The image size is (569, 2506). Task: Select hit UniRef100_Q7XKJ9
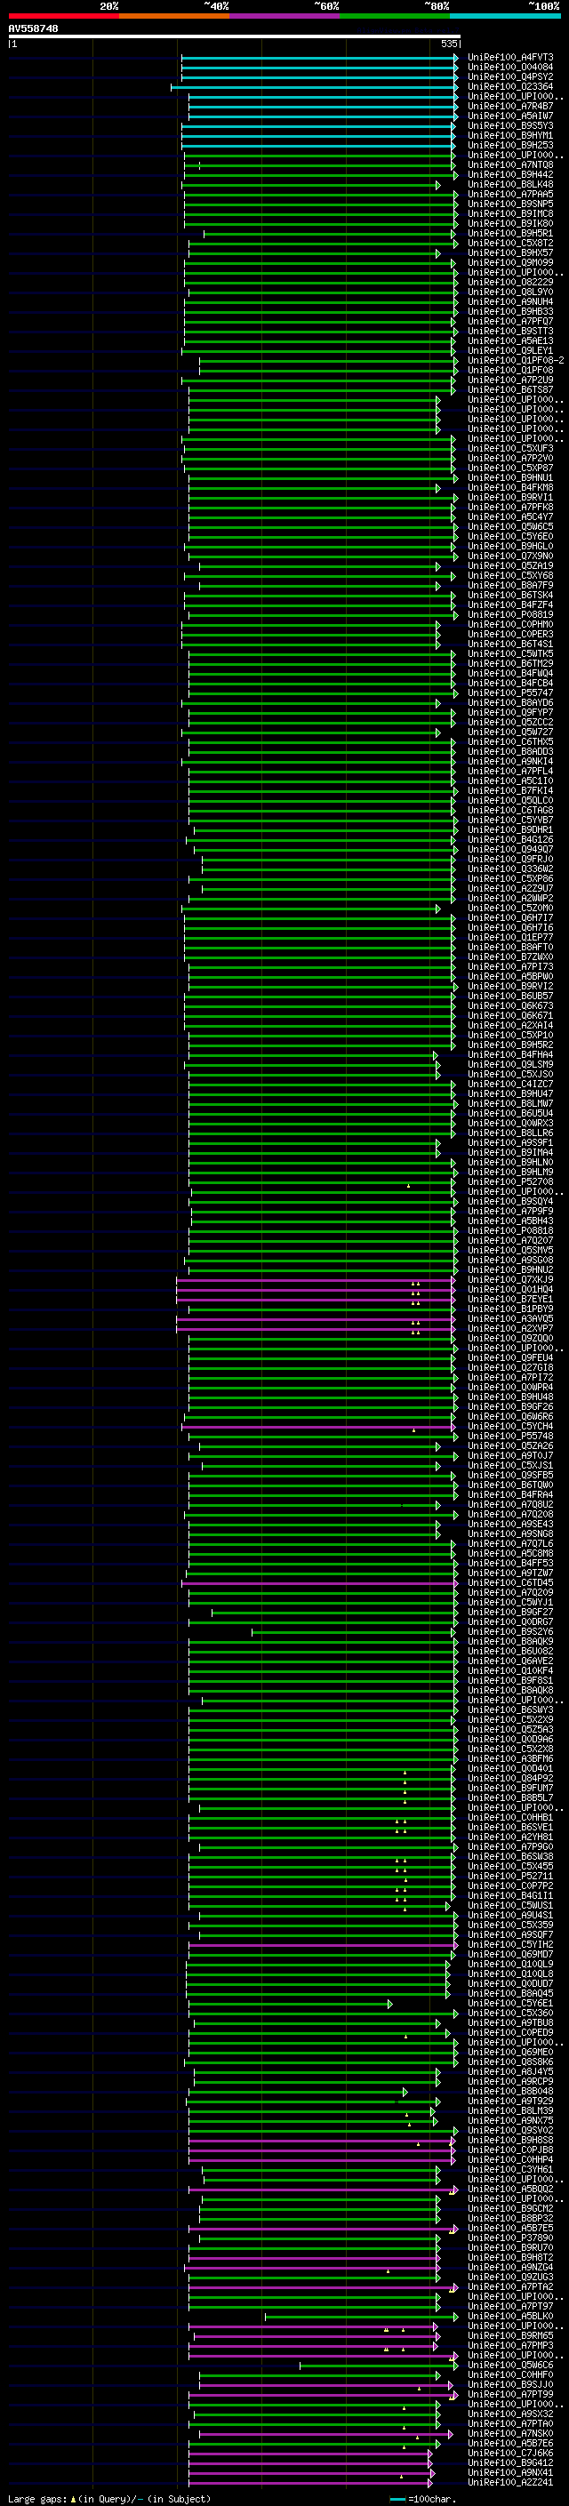point(509,1279)
